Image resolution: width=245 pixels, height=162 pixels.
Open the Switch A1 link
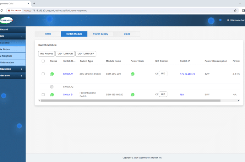coord(68,74)
